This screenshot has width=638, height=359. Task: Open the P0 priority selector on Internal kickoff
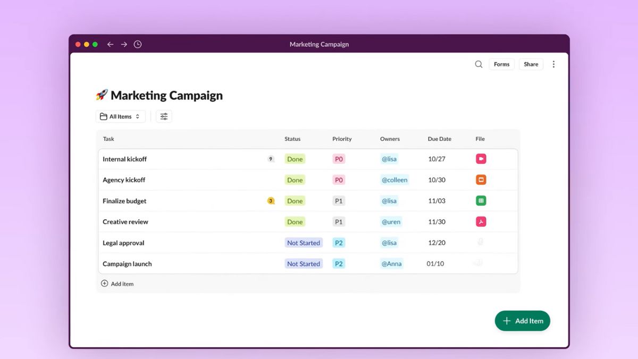(x=339, y=158)
